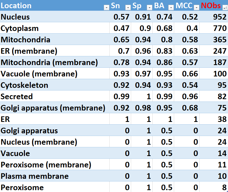The image size is (228, 192).
Task: Select the Location header text
Action: (x=16, y=6)
